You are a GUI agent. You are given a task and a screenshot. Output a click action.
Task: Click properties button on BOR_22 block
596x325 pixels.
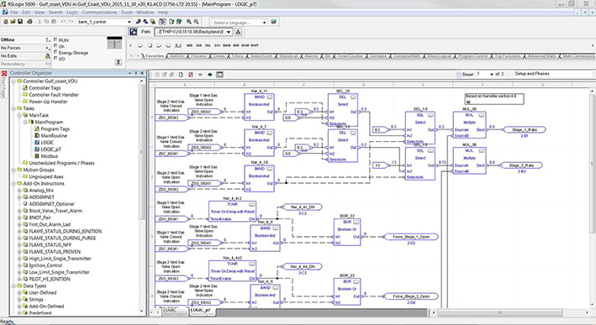[x=356, y=222]
